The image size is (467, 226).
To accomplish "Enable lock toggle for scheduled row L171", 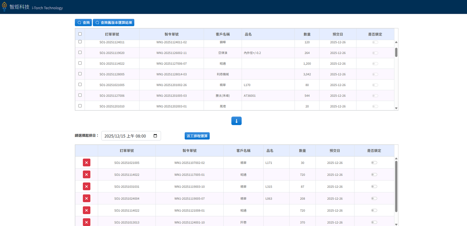I will (374, 163).
